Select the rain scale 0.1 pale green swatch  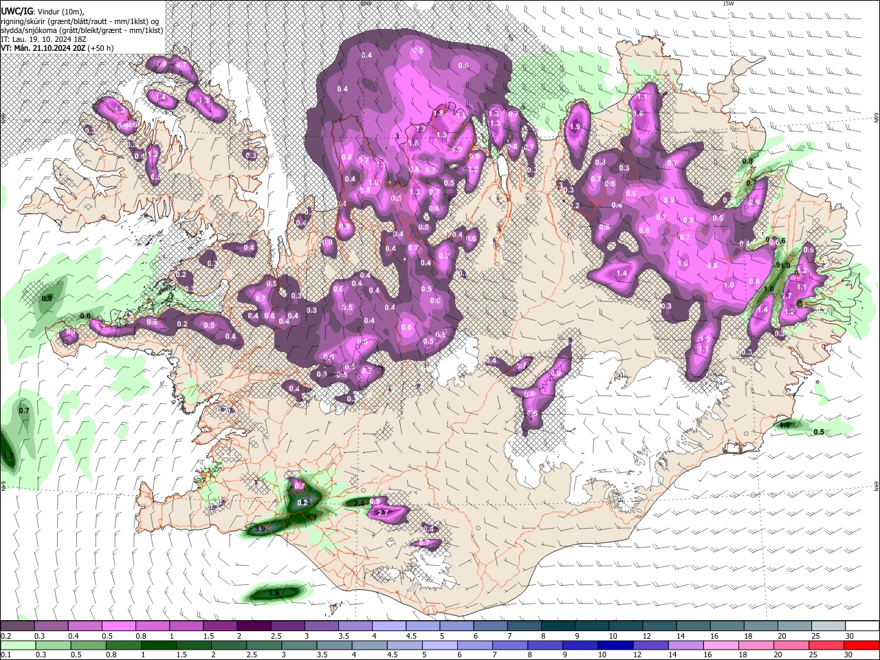(x=17, y=646)
